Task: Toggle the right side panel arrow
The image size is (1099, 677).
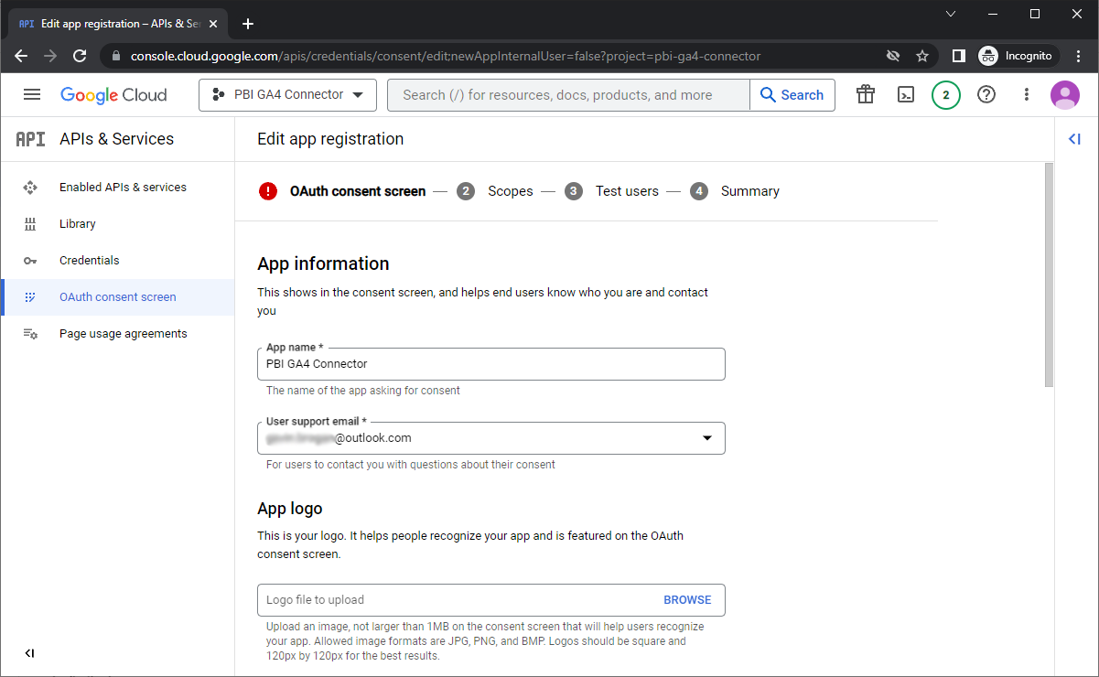Action: pyautogui.click(x=1074, y=139)
